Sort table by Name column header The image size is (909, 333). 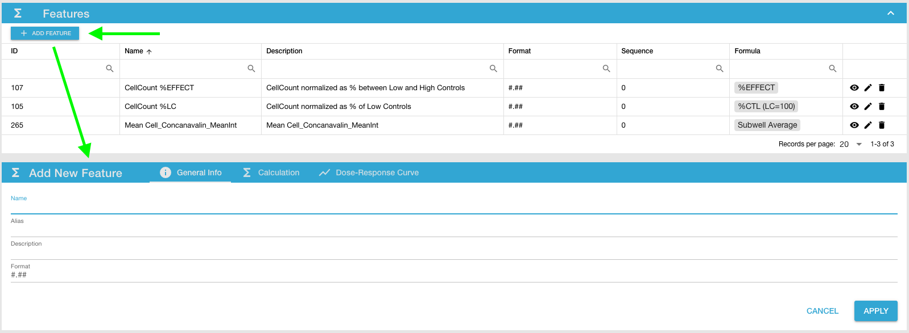point(134,51)
